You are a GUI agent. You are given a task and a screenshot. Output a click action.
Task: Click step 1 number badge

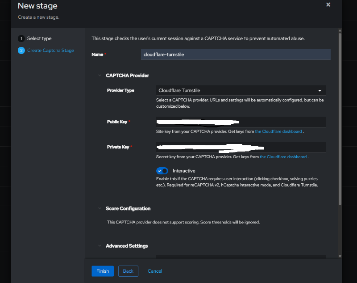coord(21,38)
